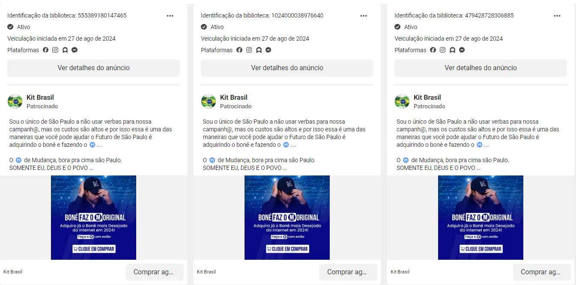Viewport: 576px width, 285px height.
Task: Click Messenger platform icon in third ad
Action: click(x=462, y=50)
